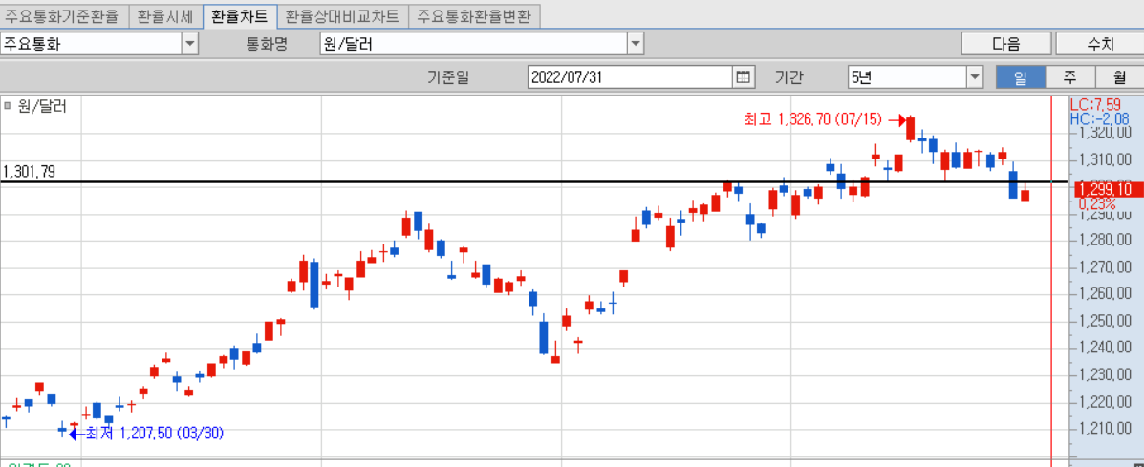Select the 일 (daily) chart toggle
The width and height of the screenshot is (1144, 467).
click(1020, 76)
